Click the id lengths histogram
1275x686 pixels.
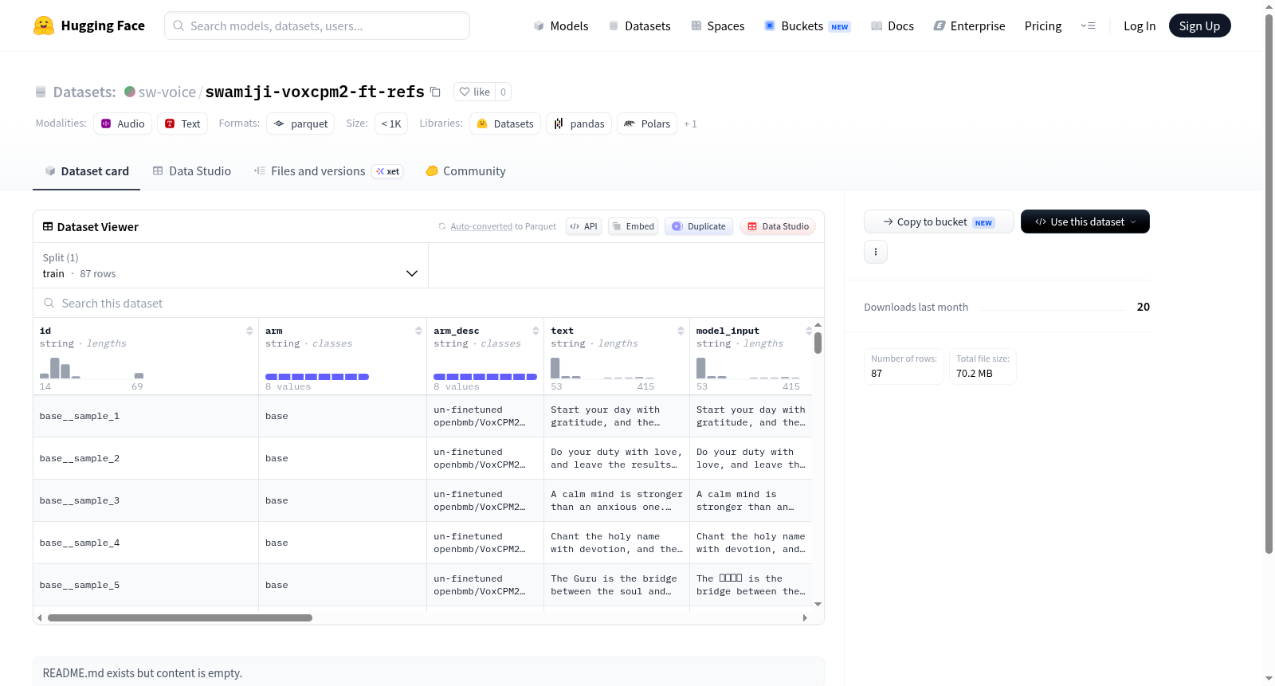pyautogui.click(x=92, y=367)
